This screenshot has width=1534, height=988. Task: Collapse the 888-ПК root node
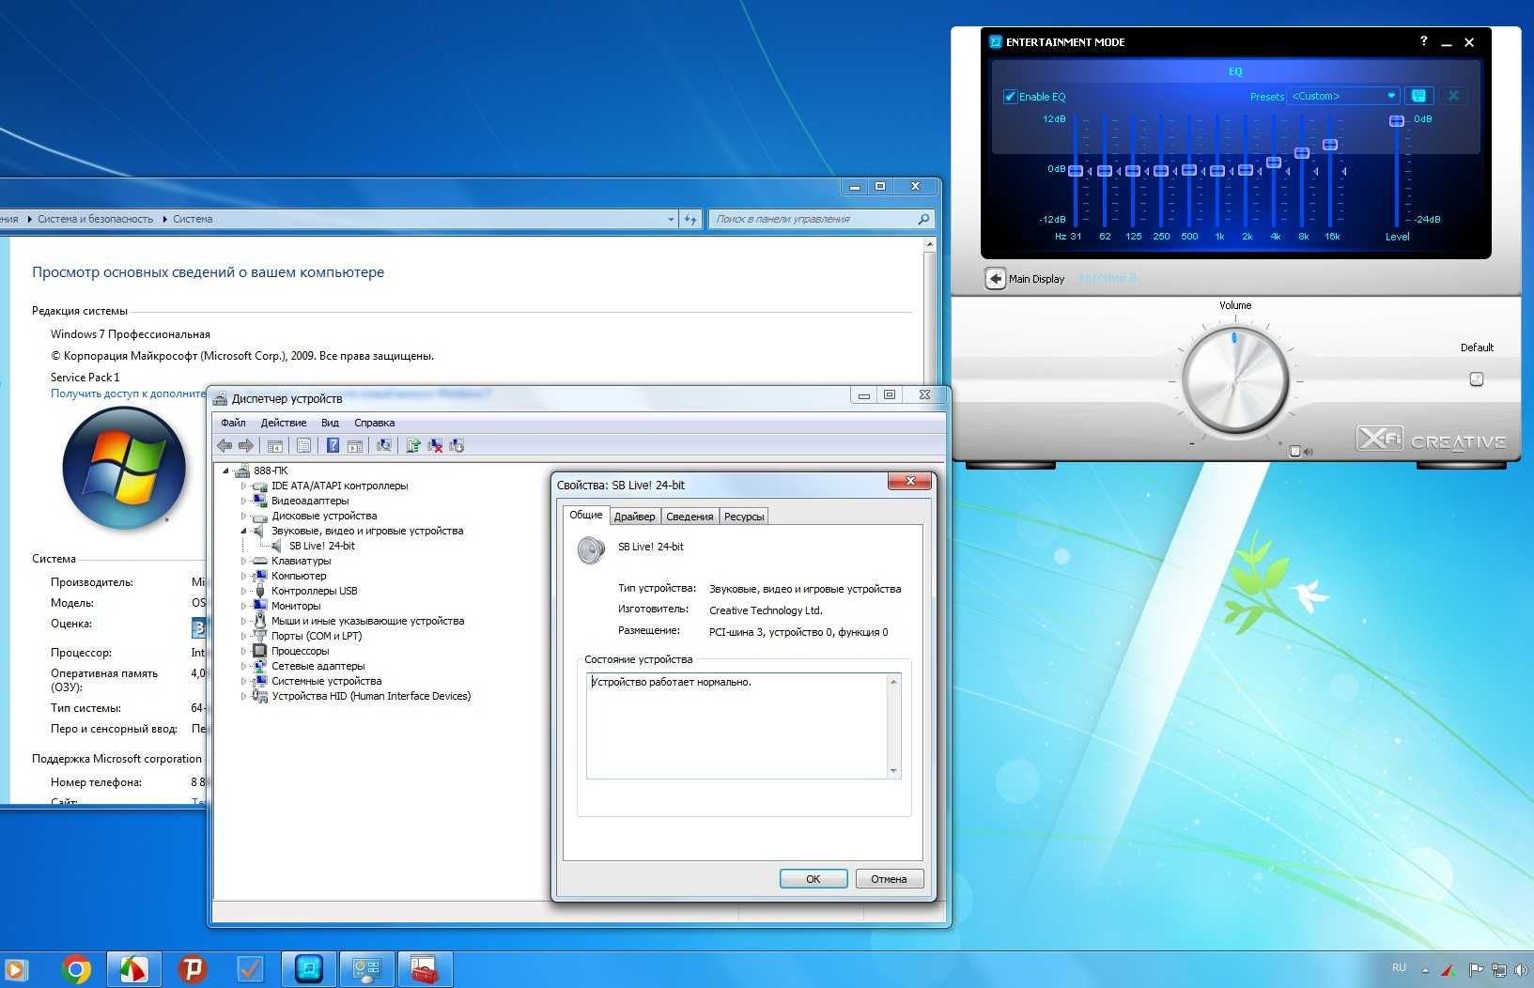[x=225, y=471]
